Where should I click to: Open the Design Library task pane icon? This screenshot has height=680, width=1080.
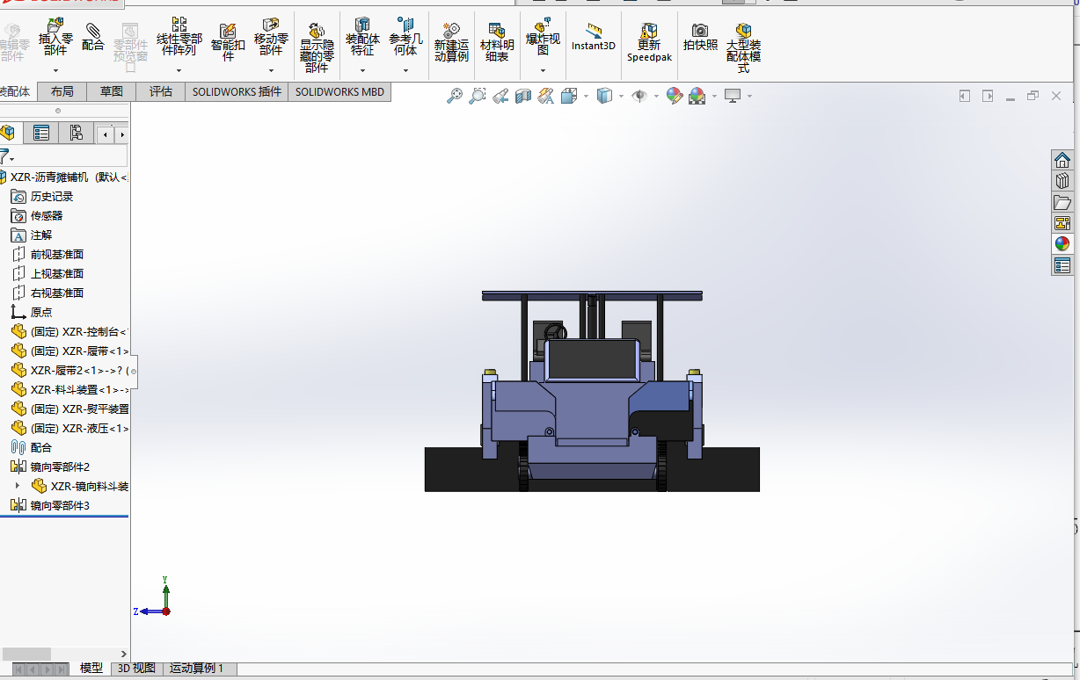click(x=1062, y=181)
